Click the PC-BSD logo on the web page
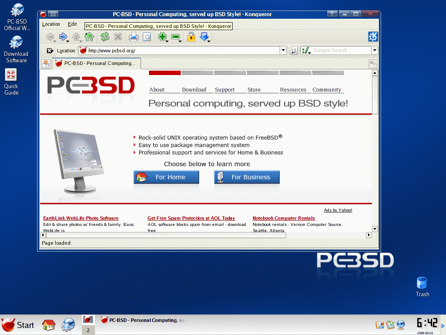Screen dimensions: 446x335 click(91, 85)
